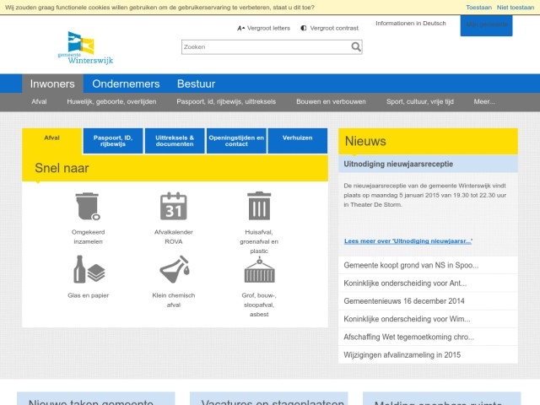Image resolution: width=540 pixels, height=405 pixels.
Task: Click Lees meer over Uitnodiging nieuwjaarsreceptie link
Action: (x=408, y=241)
